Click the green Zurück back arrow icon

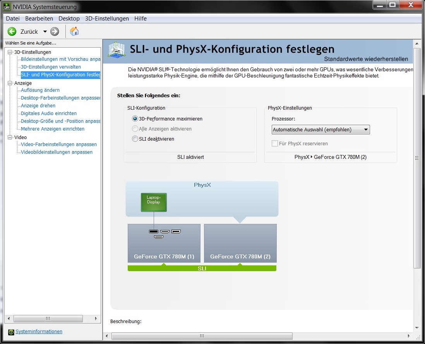click(x=12, y=31)
